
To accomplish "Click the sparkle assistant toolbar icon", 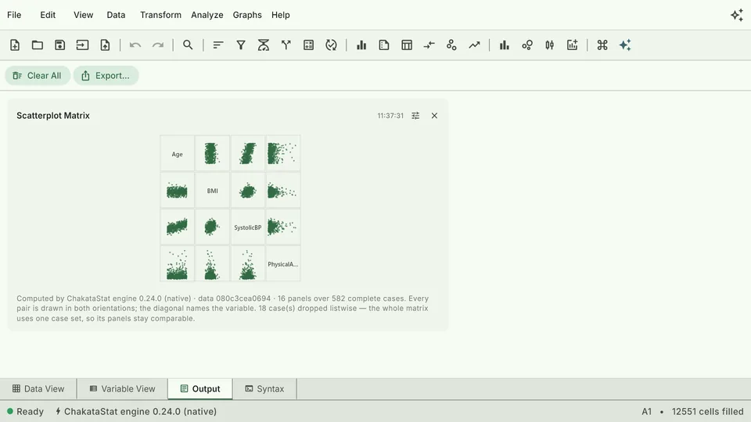I will [x=625, y=45].
